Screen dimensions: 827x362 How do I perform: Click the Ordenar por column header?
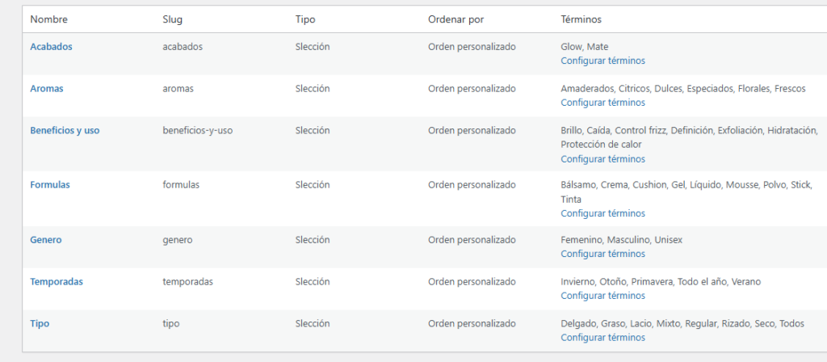(455, 19)
